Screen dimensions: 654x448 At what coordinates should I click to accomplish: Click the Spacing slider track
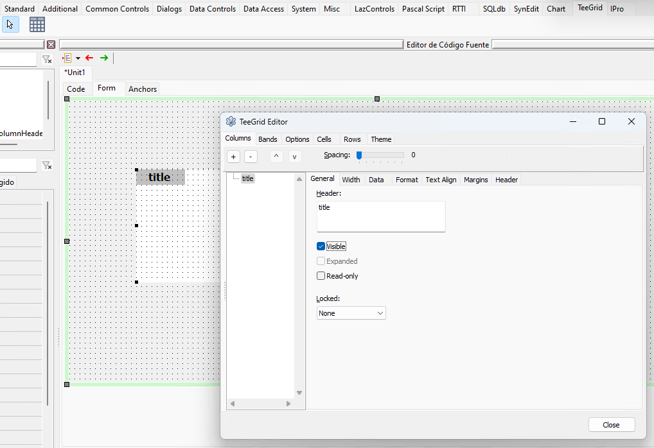[380, 155]
